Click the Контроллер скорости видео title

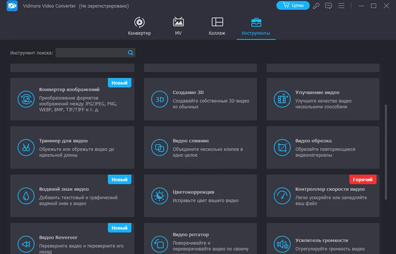(330, 189)
